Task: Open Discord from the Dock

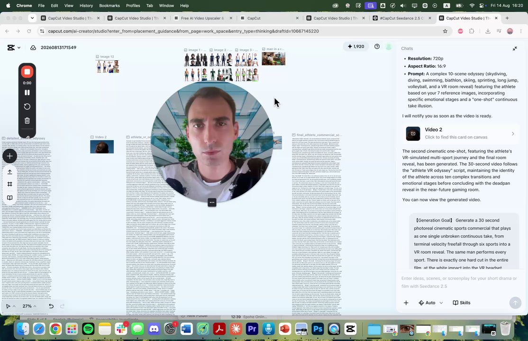Action: tap(154, 329)
